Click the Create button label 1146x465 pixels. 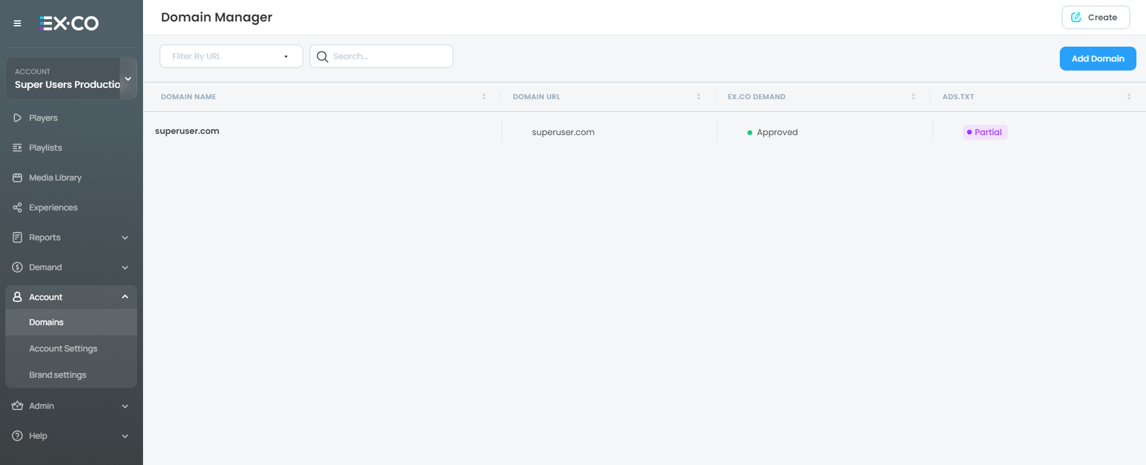point(1102,17)
